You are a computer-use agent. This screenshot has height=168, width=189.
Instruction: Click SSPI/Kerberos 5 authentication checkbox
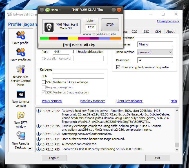[x=44, y=92]
